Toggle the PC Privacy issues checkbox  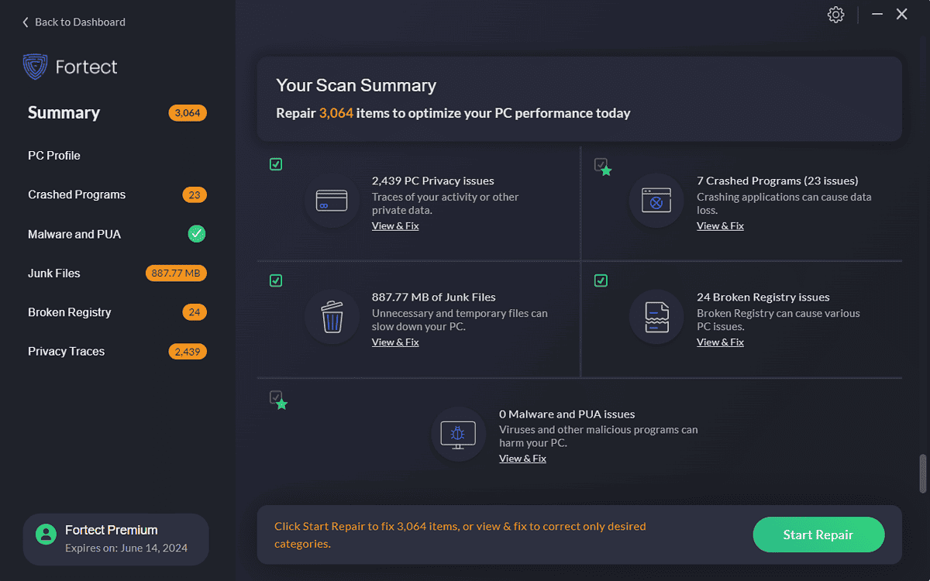[276, 164]
